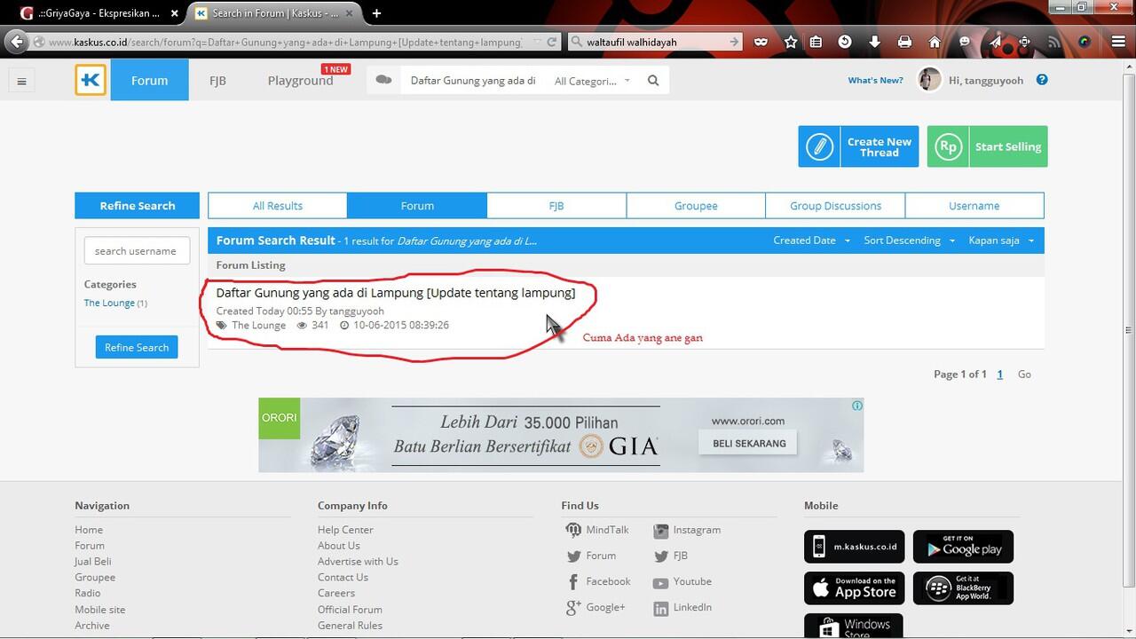Open the What's New link
This screenshot has height=639, width=1136.
[875, 80]
